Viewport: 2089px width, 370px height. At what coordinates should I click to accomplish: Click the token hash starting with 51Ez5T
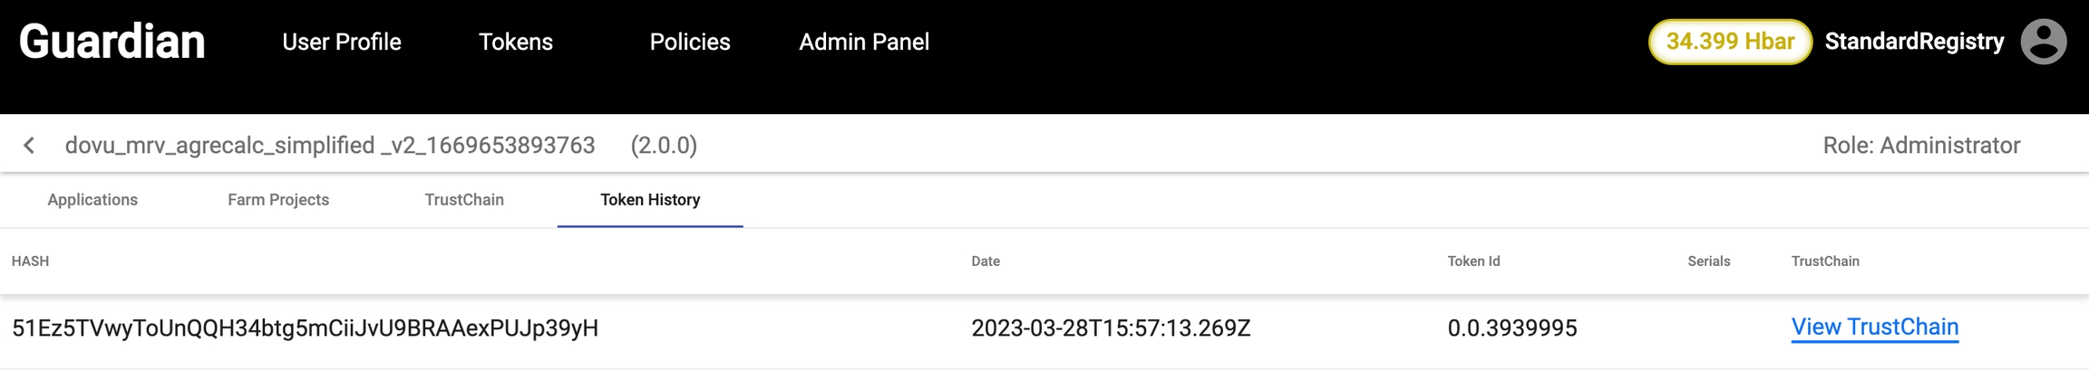(x=305, y=328)
